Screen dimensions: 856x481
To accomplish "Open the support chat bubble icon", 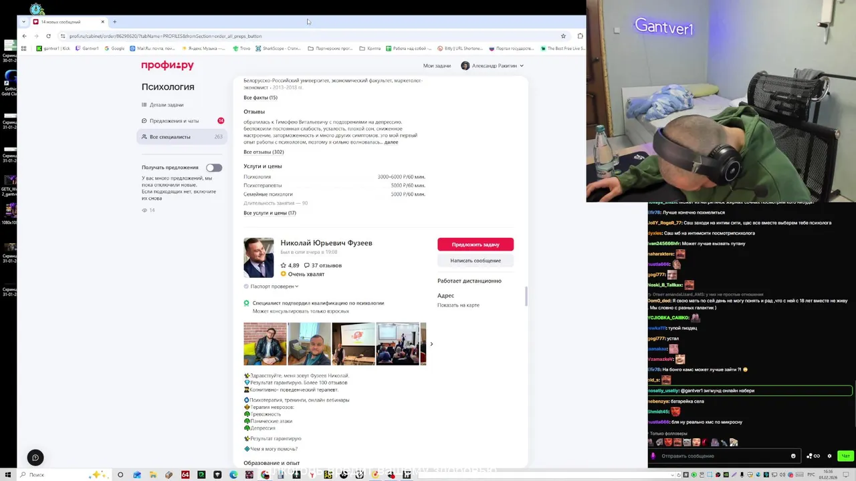I will (35, 458).
